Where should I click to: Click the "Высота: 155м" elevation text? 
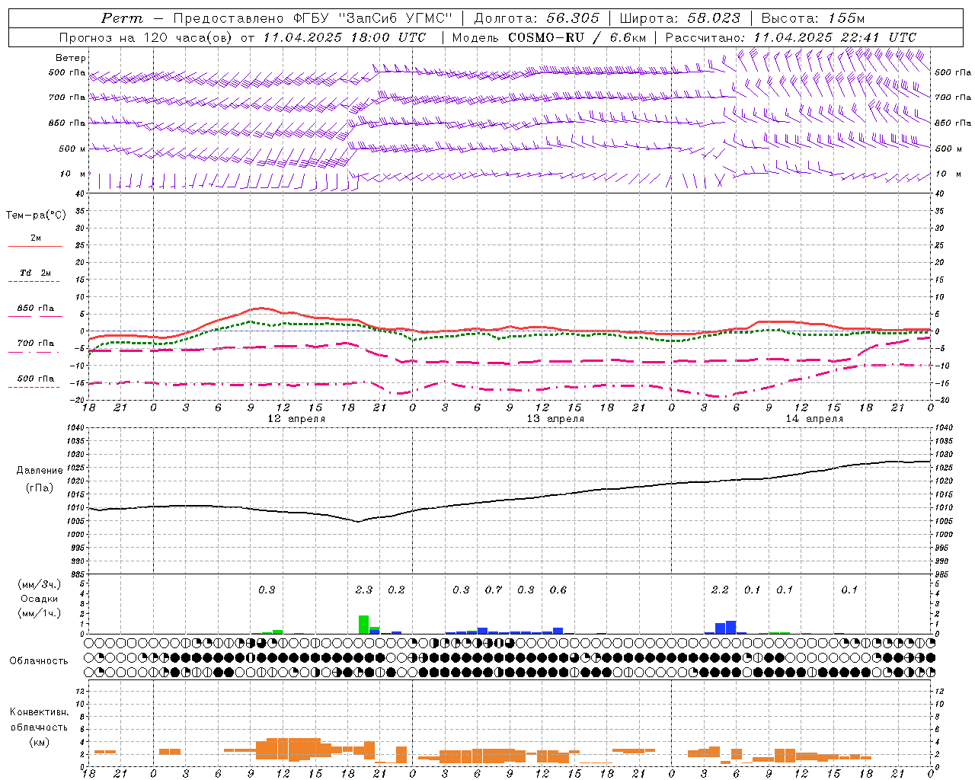coord(813,18)
